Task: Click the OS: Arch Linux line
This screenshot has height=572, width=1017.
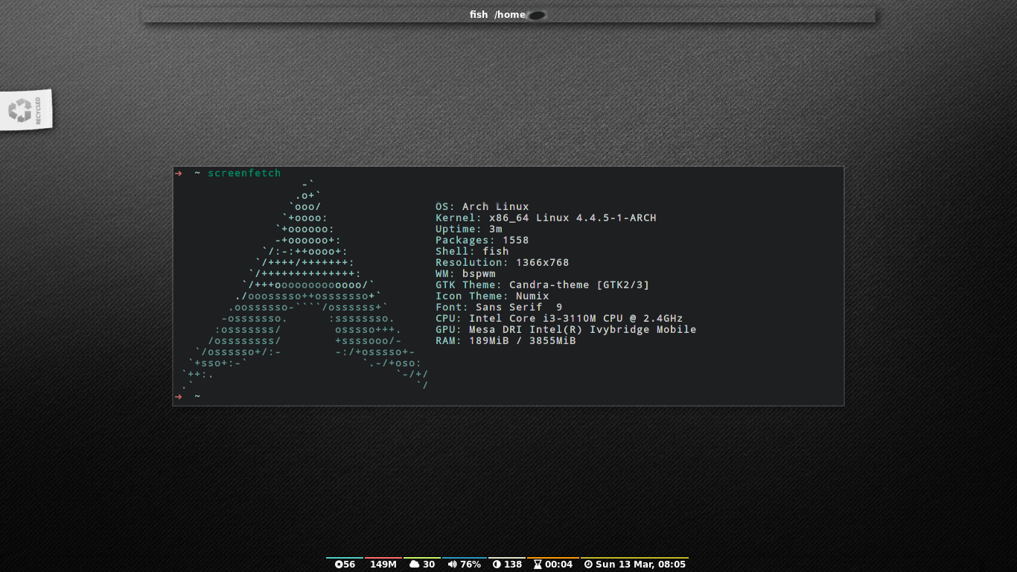Action: tap(482, 206)
